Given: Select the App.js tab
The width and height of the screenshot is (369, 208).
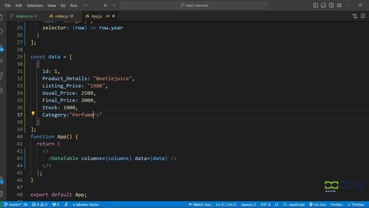Looking at the screenshot, I should 97,16.
